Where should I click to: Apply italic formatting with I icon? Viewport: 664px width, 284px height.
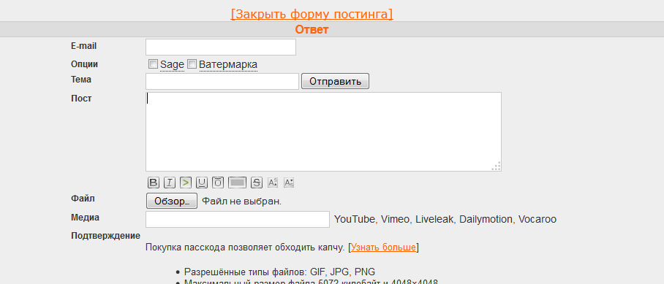pyautogui.click(x=170, y=183)
